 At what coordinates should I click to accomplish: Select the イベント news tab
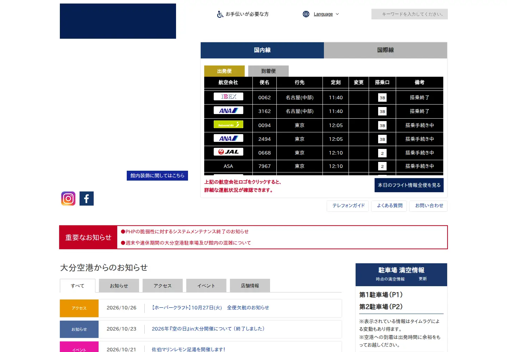(x=206, y=286)
